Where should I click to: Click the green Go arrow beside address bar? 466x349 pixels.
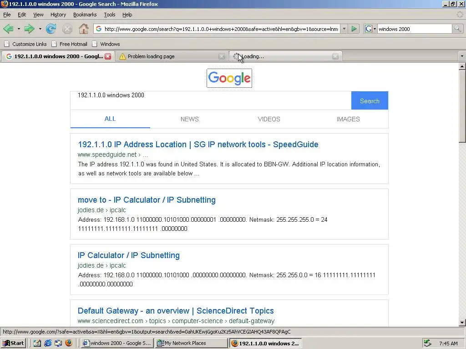tap(354, 29)
